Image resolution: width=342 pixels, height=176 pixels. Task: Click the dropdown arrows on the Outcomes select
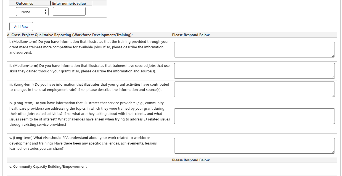click(45, 12)
